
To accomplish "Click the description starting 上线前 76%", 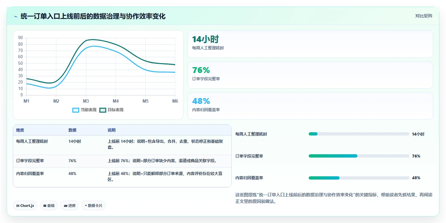I will click(x=162, y=161).
